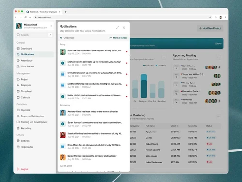Screen dimensions: 242x182
Task: Click the highlighted Designer bar in the chart
Action: (x=144, y=86)
